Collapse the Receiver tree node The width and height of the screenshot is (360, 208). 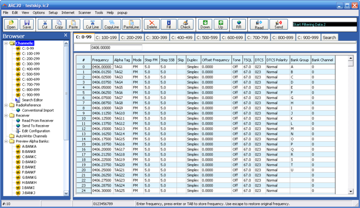tap(6, 116)
